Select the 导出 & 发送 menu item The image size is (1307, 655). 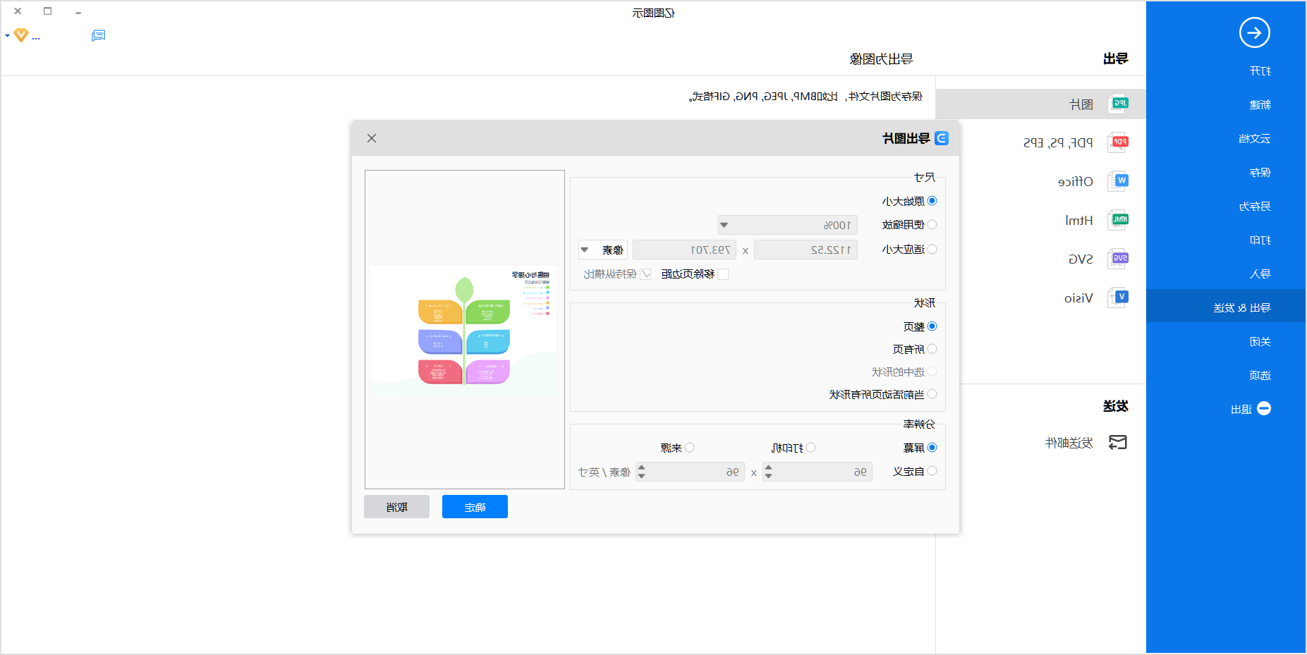pyautogui.click(x=1226, y=306)
